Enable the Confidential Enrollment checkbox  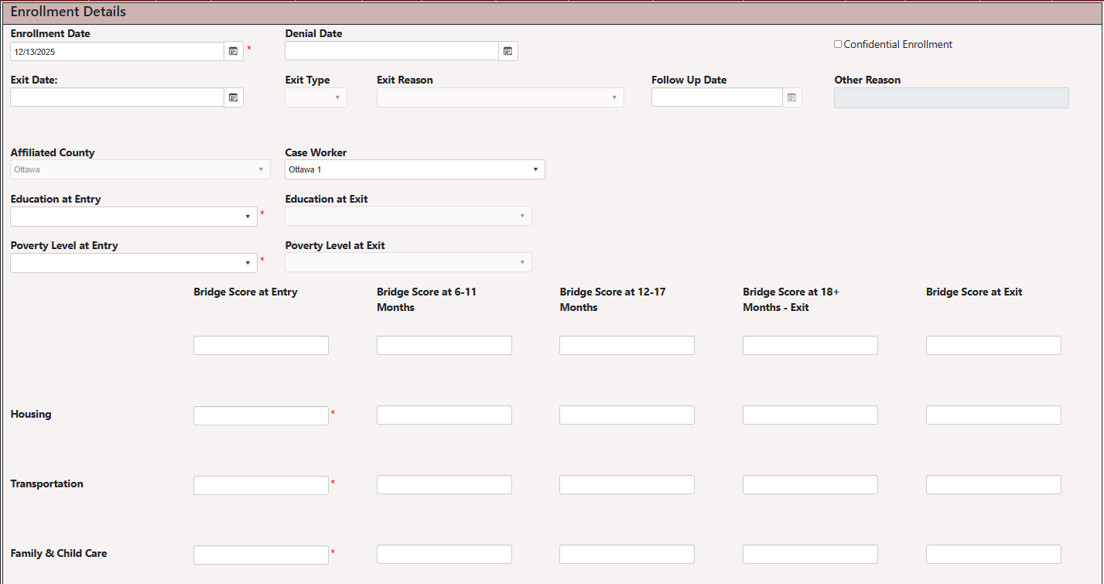tap(837, 43)
